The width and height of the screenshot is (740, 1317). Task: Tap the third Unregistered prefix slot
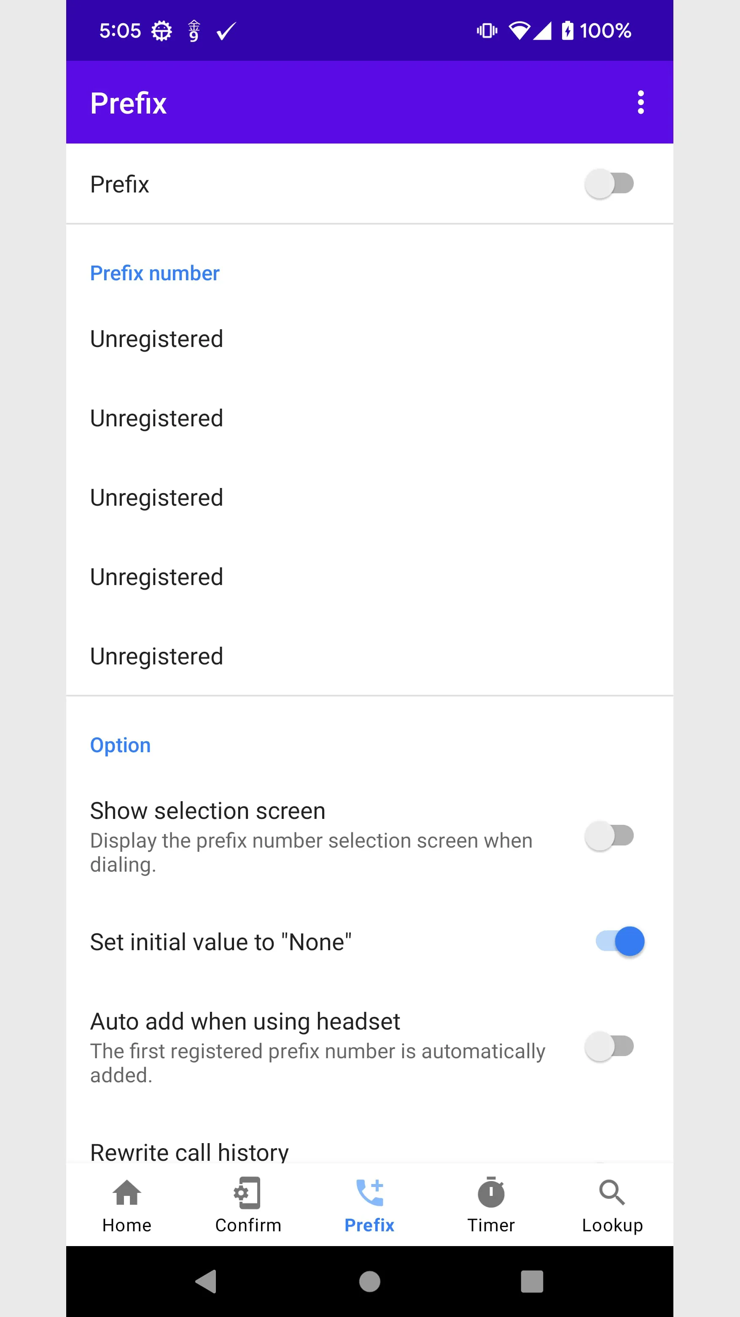click(157, 497)
